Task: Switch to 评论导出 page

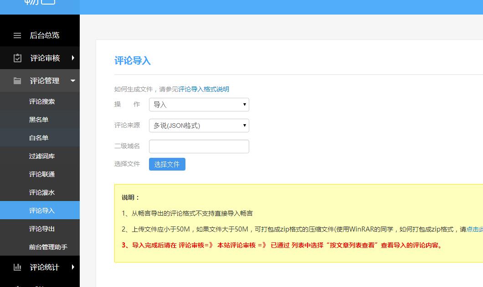Action: tap(43, 228)
